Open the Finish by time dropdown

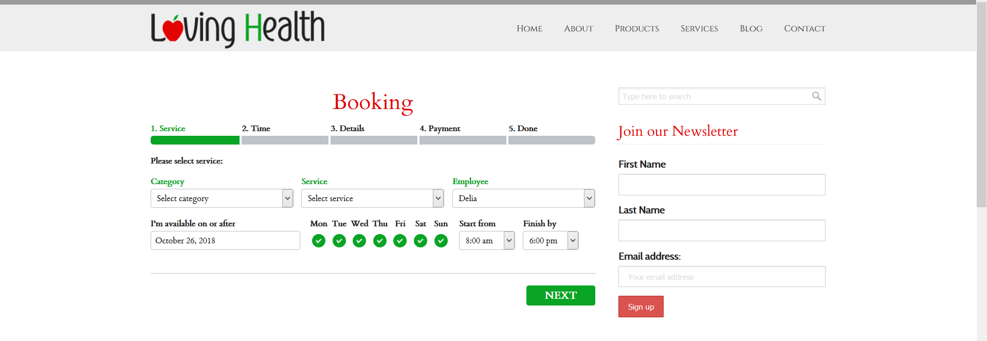click(550, 241)
